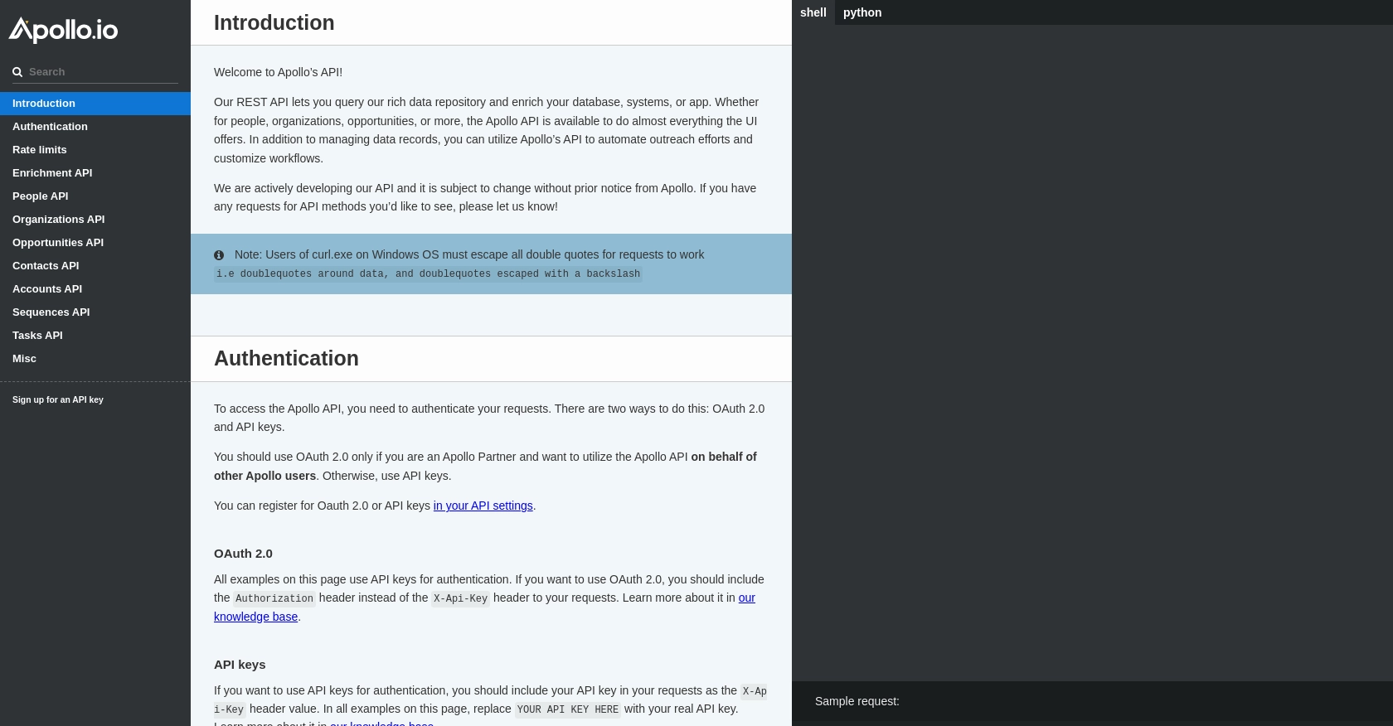Open Tasks API sidebar item

pos(95,336)
